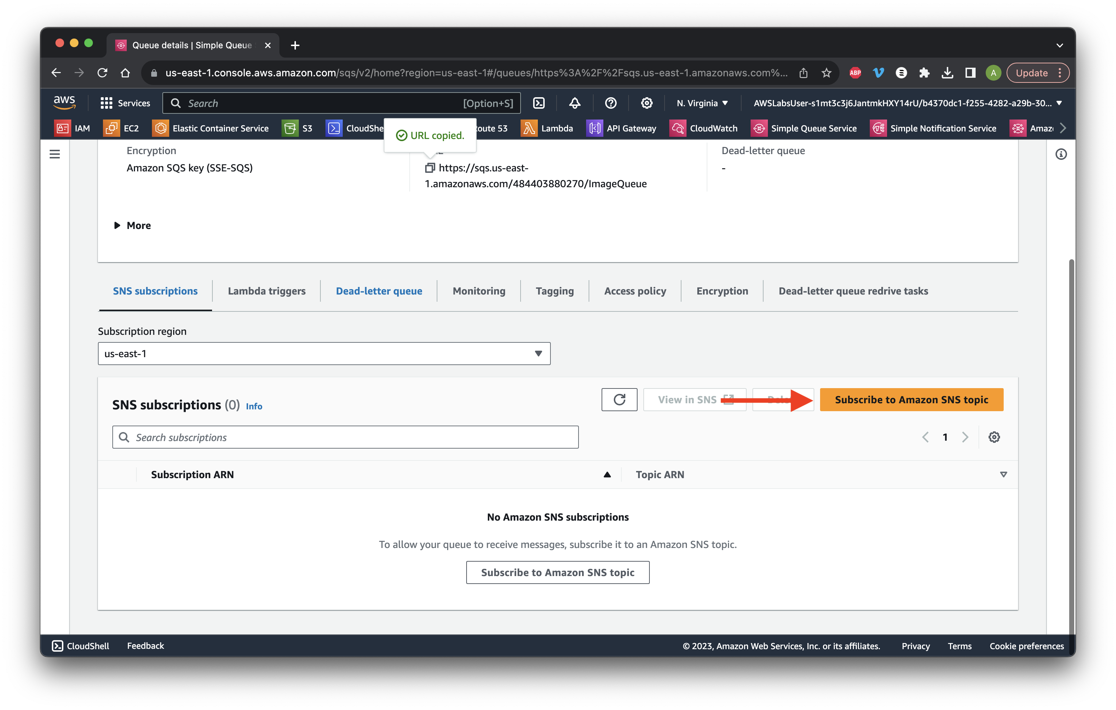Image resolution: width=1116 pixels, height=710 pixels.
Task: Open the browser tab list chevron
Action: pos(1059,45)
